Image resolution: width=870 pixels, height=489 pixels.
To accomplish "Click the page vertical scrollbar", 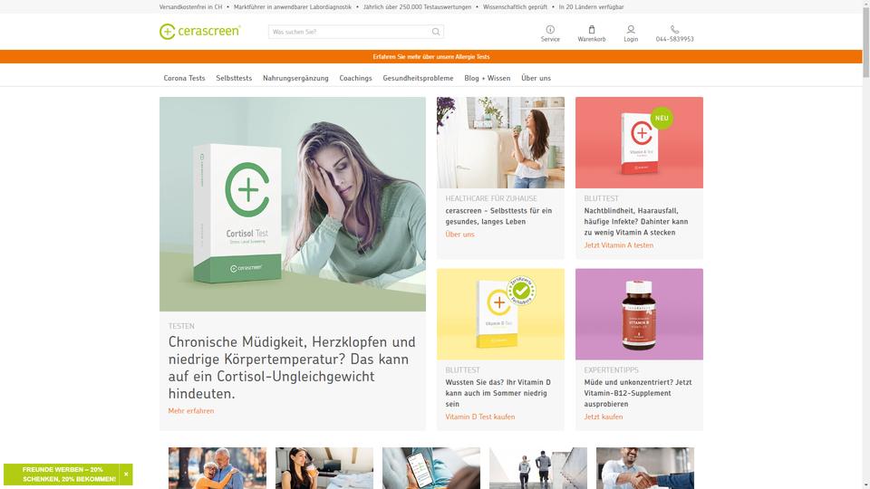I will pos(866,244).
